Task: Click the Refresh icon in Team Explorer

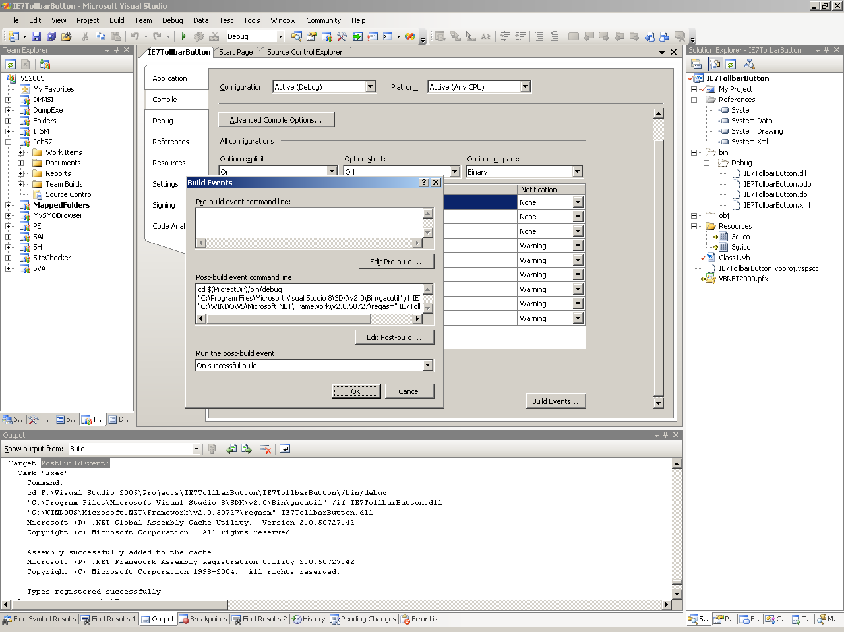Action: click(x=11, y=64)
